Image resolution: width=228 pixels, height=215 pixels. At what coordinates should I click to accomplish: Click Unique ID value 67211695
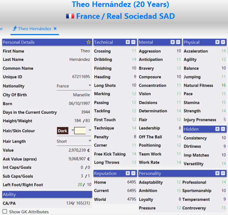pos(81,77)
